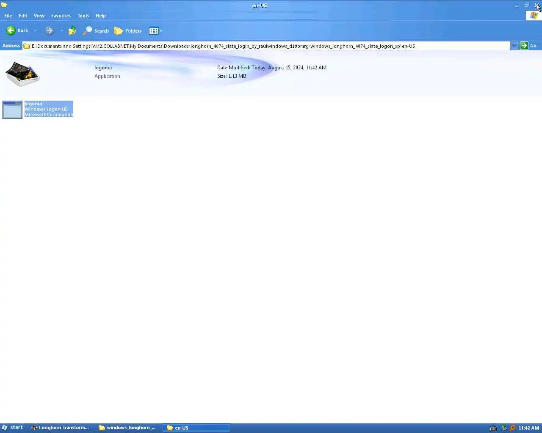The height and width of the screenshot is (433, 542).
Task: Toggle the Folders pane
Action: pos(128,30)
